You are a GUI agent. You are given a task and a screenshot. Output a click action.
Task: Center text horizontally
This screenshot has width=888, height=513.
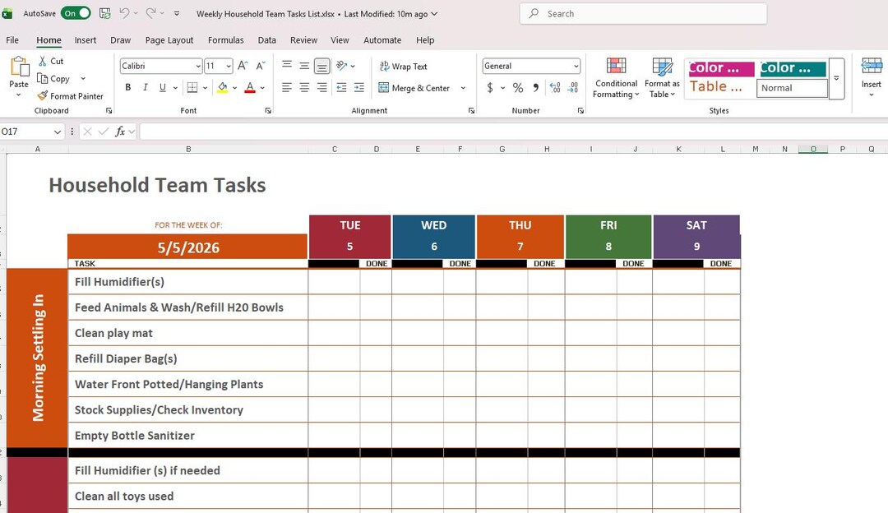(x=304, y=87)
